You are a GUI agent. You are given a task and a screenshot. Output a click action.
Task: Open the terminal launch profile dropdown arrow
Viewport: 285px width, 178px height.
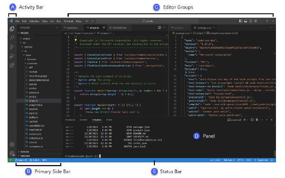247,120
